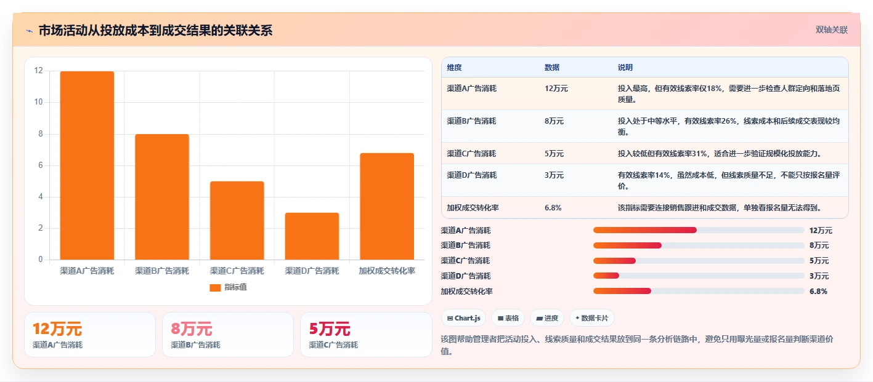Click the description mentioning 有效线索率31%
This screenshot has width=873, height=382.
pyautogui.click(x=720, y=153)
